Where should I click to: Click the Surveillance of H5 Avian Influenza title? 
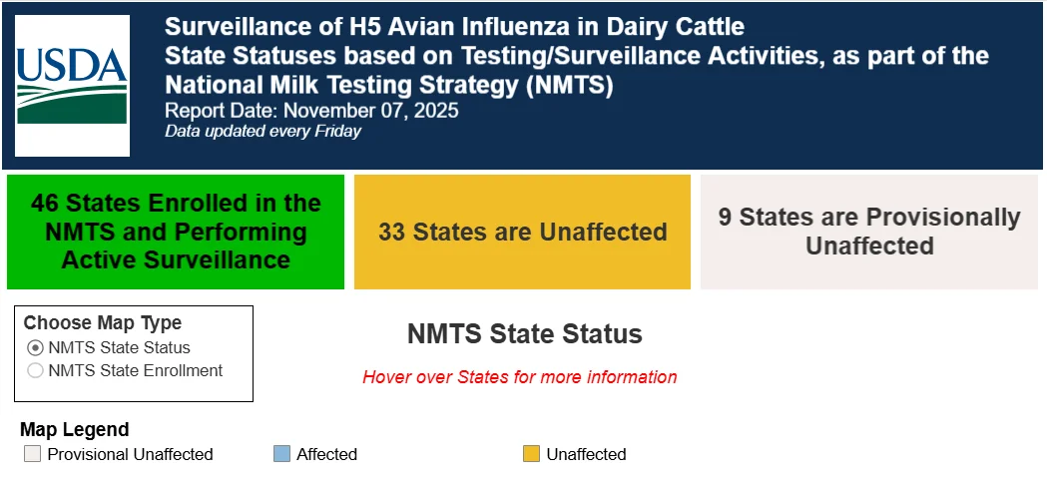(454, 27)
